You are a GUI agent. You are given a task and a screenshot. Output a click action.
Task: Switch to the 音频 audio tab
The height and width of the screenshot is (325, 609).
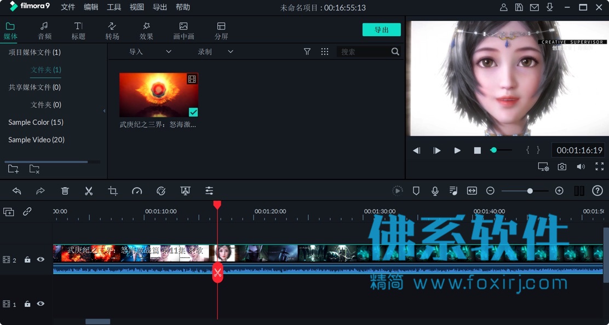(x=44, y=31)
